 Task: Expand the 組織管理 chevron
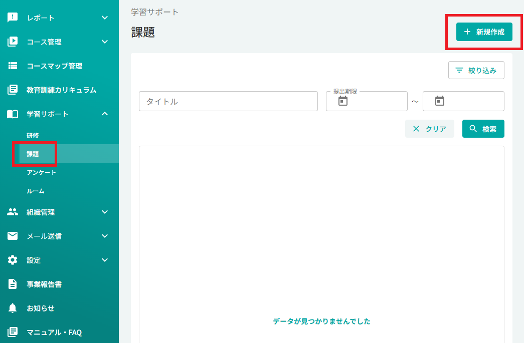(x=105, y=212)
